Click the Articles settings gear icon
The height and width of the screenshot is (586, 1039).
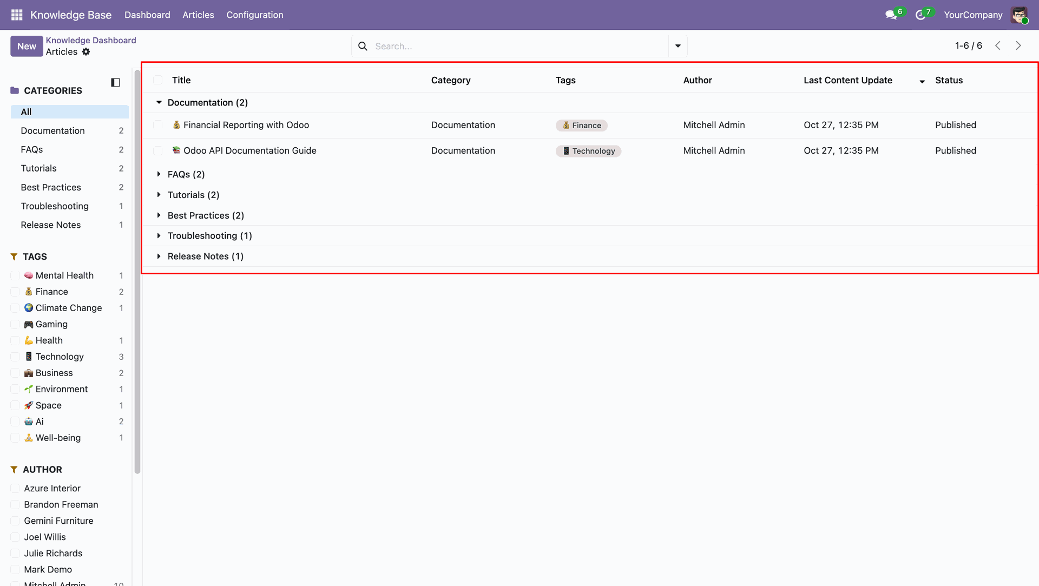coord(86,52)
